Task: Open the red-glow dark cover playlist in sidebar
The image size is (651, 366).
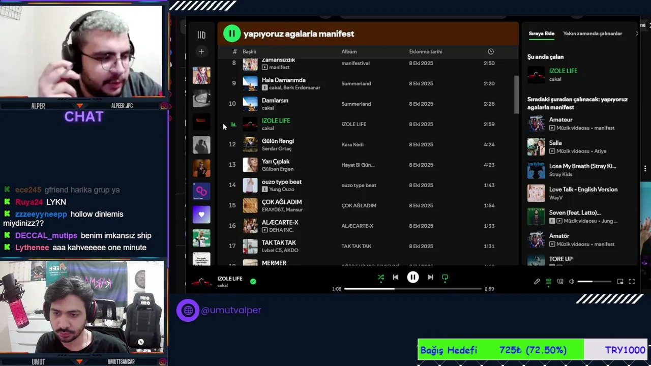Action: pyautogui.click(x=201, y=121)
